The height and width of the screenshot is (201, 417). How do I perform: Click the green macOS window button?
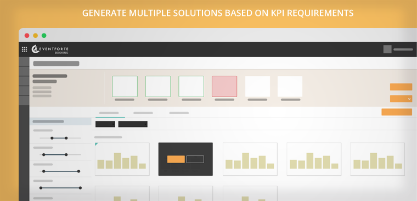click(44, 36)
